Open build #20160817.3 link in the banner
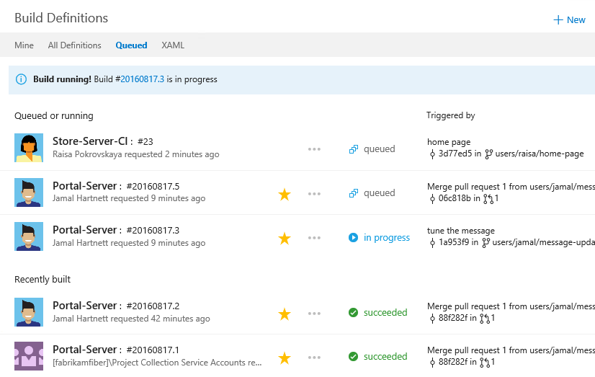The width and height of the screenshot is (595, 377). click(x=142, y=79)
